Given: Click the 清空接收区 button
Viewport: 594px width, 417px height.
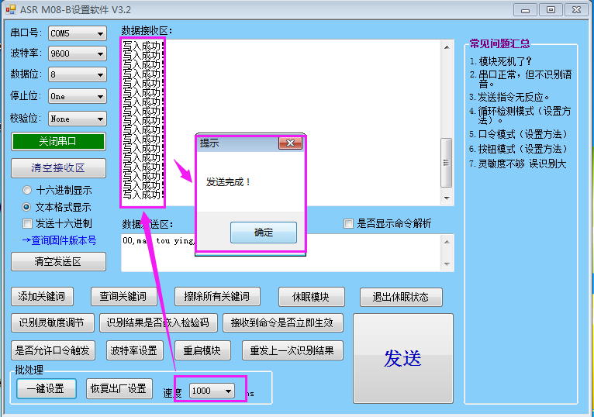Looking at the screenshot, I should click(x=58, y=167).
